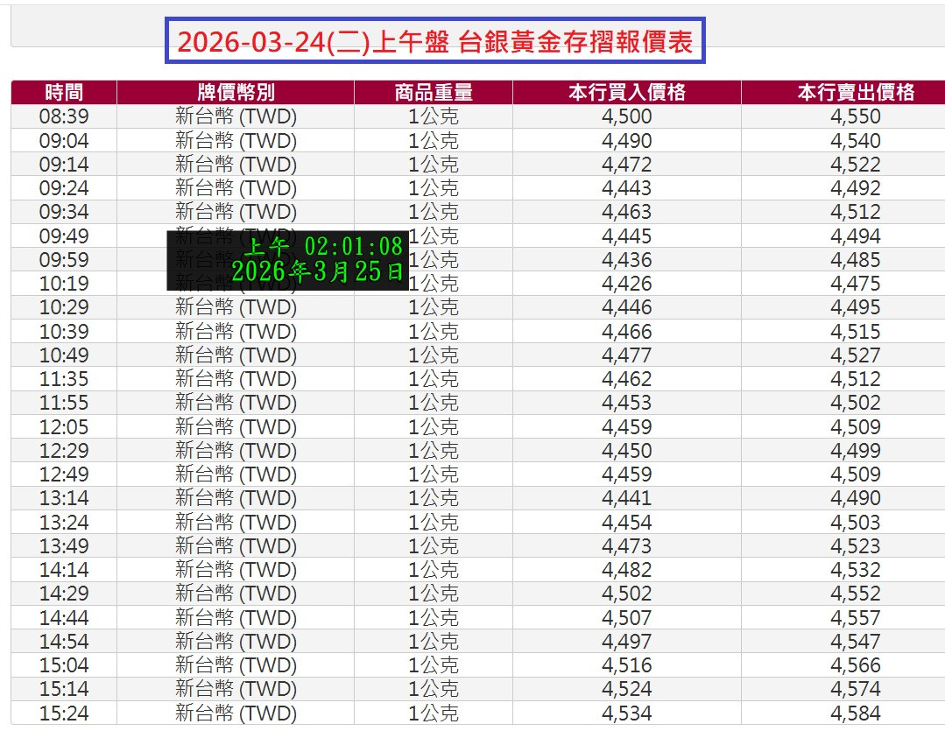Click the 本行買入價格 column header
The width and height of the screenshot is (945, 738).
click(x=626, y=92)
